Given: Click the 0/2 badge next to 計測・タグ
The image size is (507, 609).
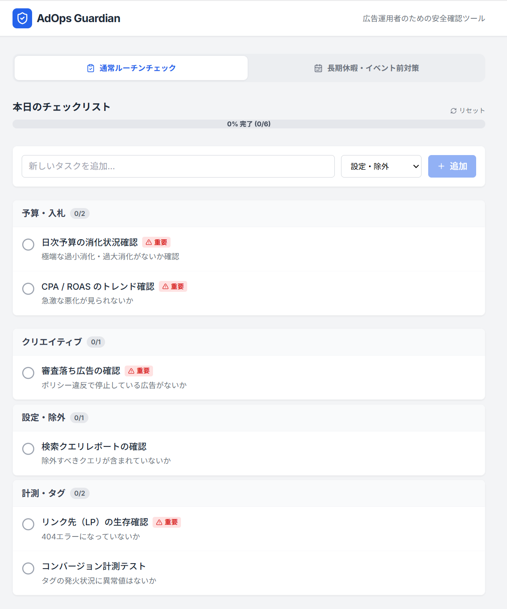Looking at the screenshot, I should point(80,494).
